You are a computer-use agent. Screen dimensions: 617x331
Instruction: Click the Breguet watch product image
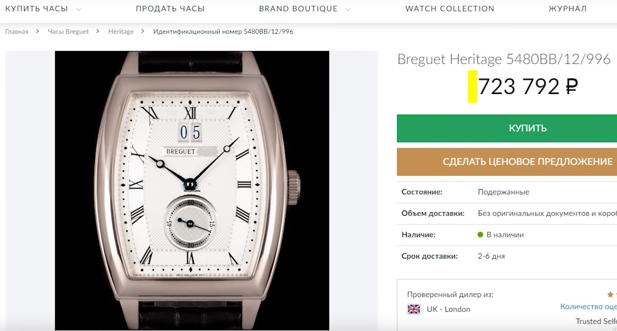pyautogui.click(x=192, y=191)
